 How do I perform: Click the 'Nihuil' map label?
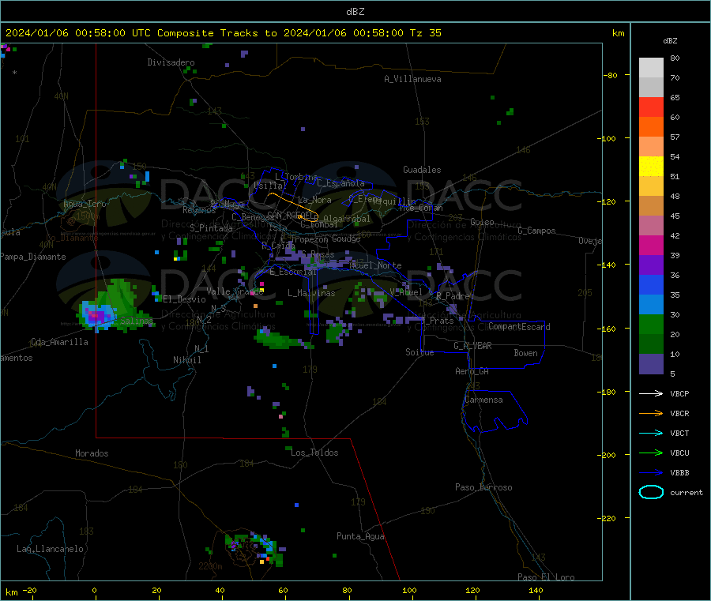[186, 360]
